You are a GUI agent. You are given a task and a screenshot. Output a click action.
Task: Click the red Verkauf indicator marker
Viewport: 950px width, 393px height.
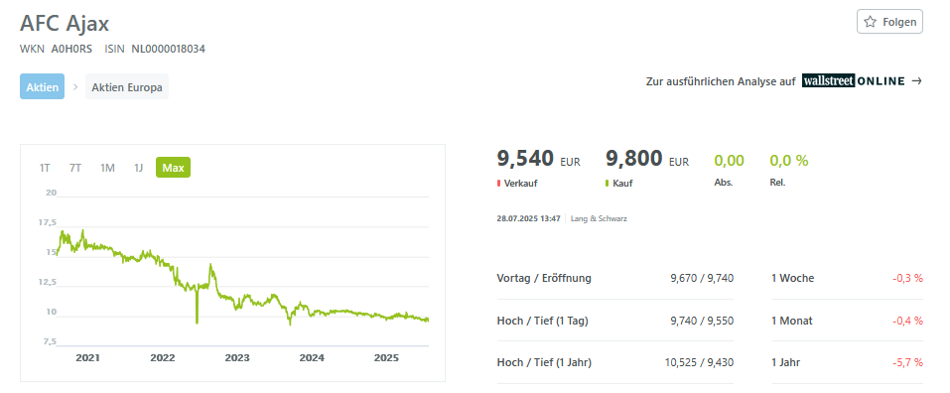point(498,183)
